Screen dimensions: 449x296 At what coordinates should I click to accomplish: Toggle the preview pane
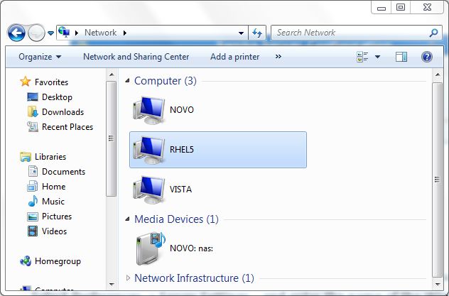coord(401,57)
